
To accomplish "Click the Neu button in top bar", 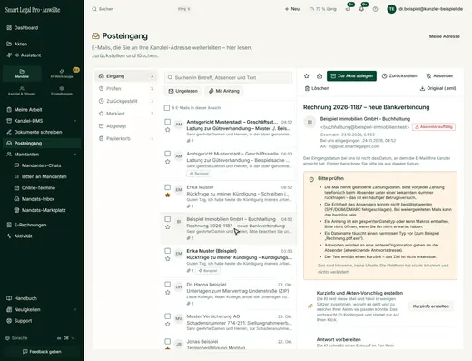I will 292,9.
